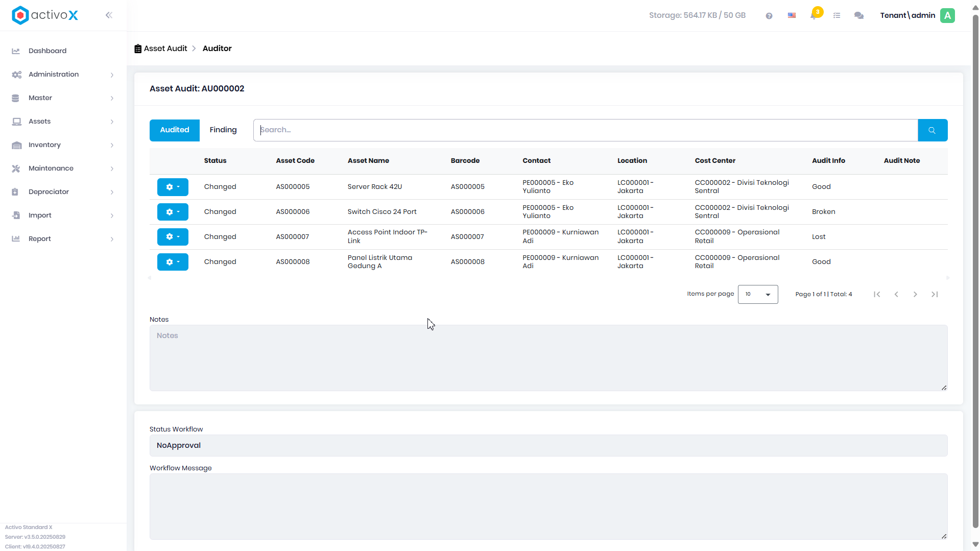Open the help question mark icon
The image size is (980, 551).
pyautogui.click(x=769, y=16)
